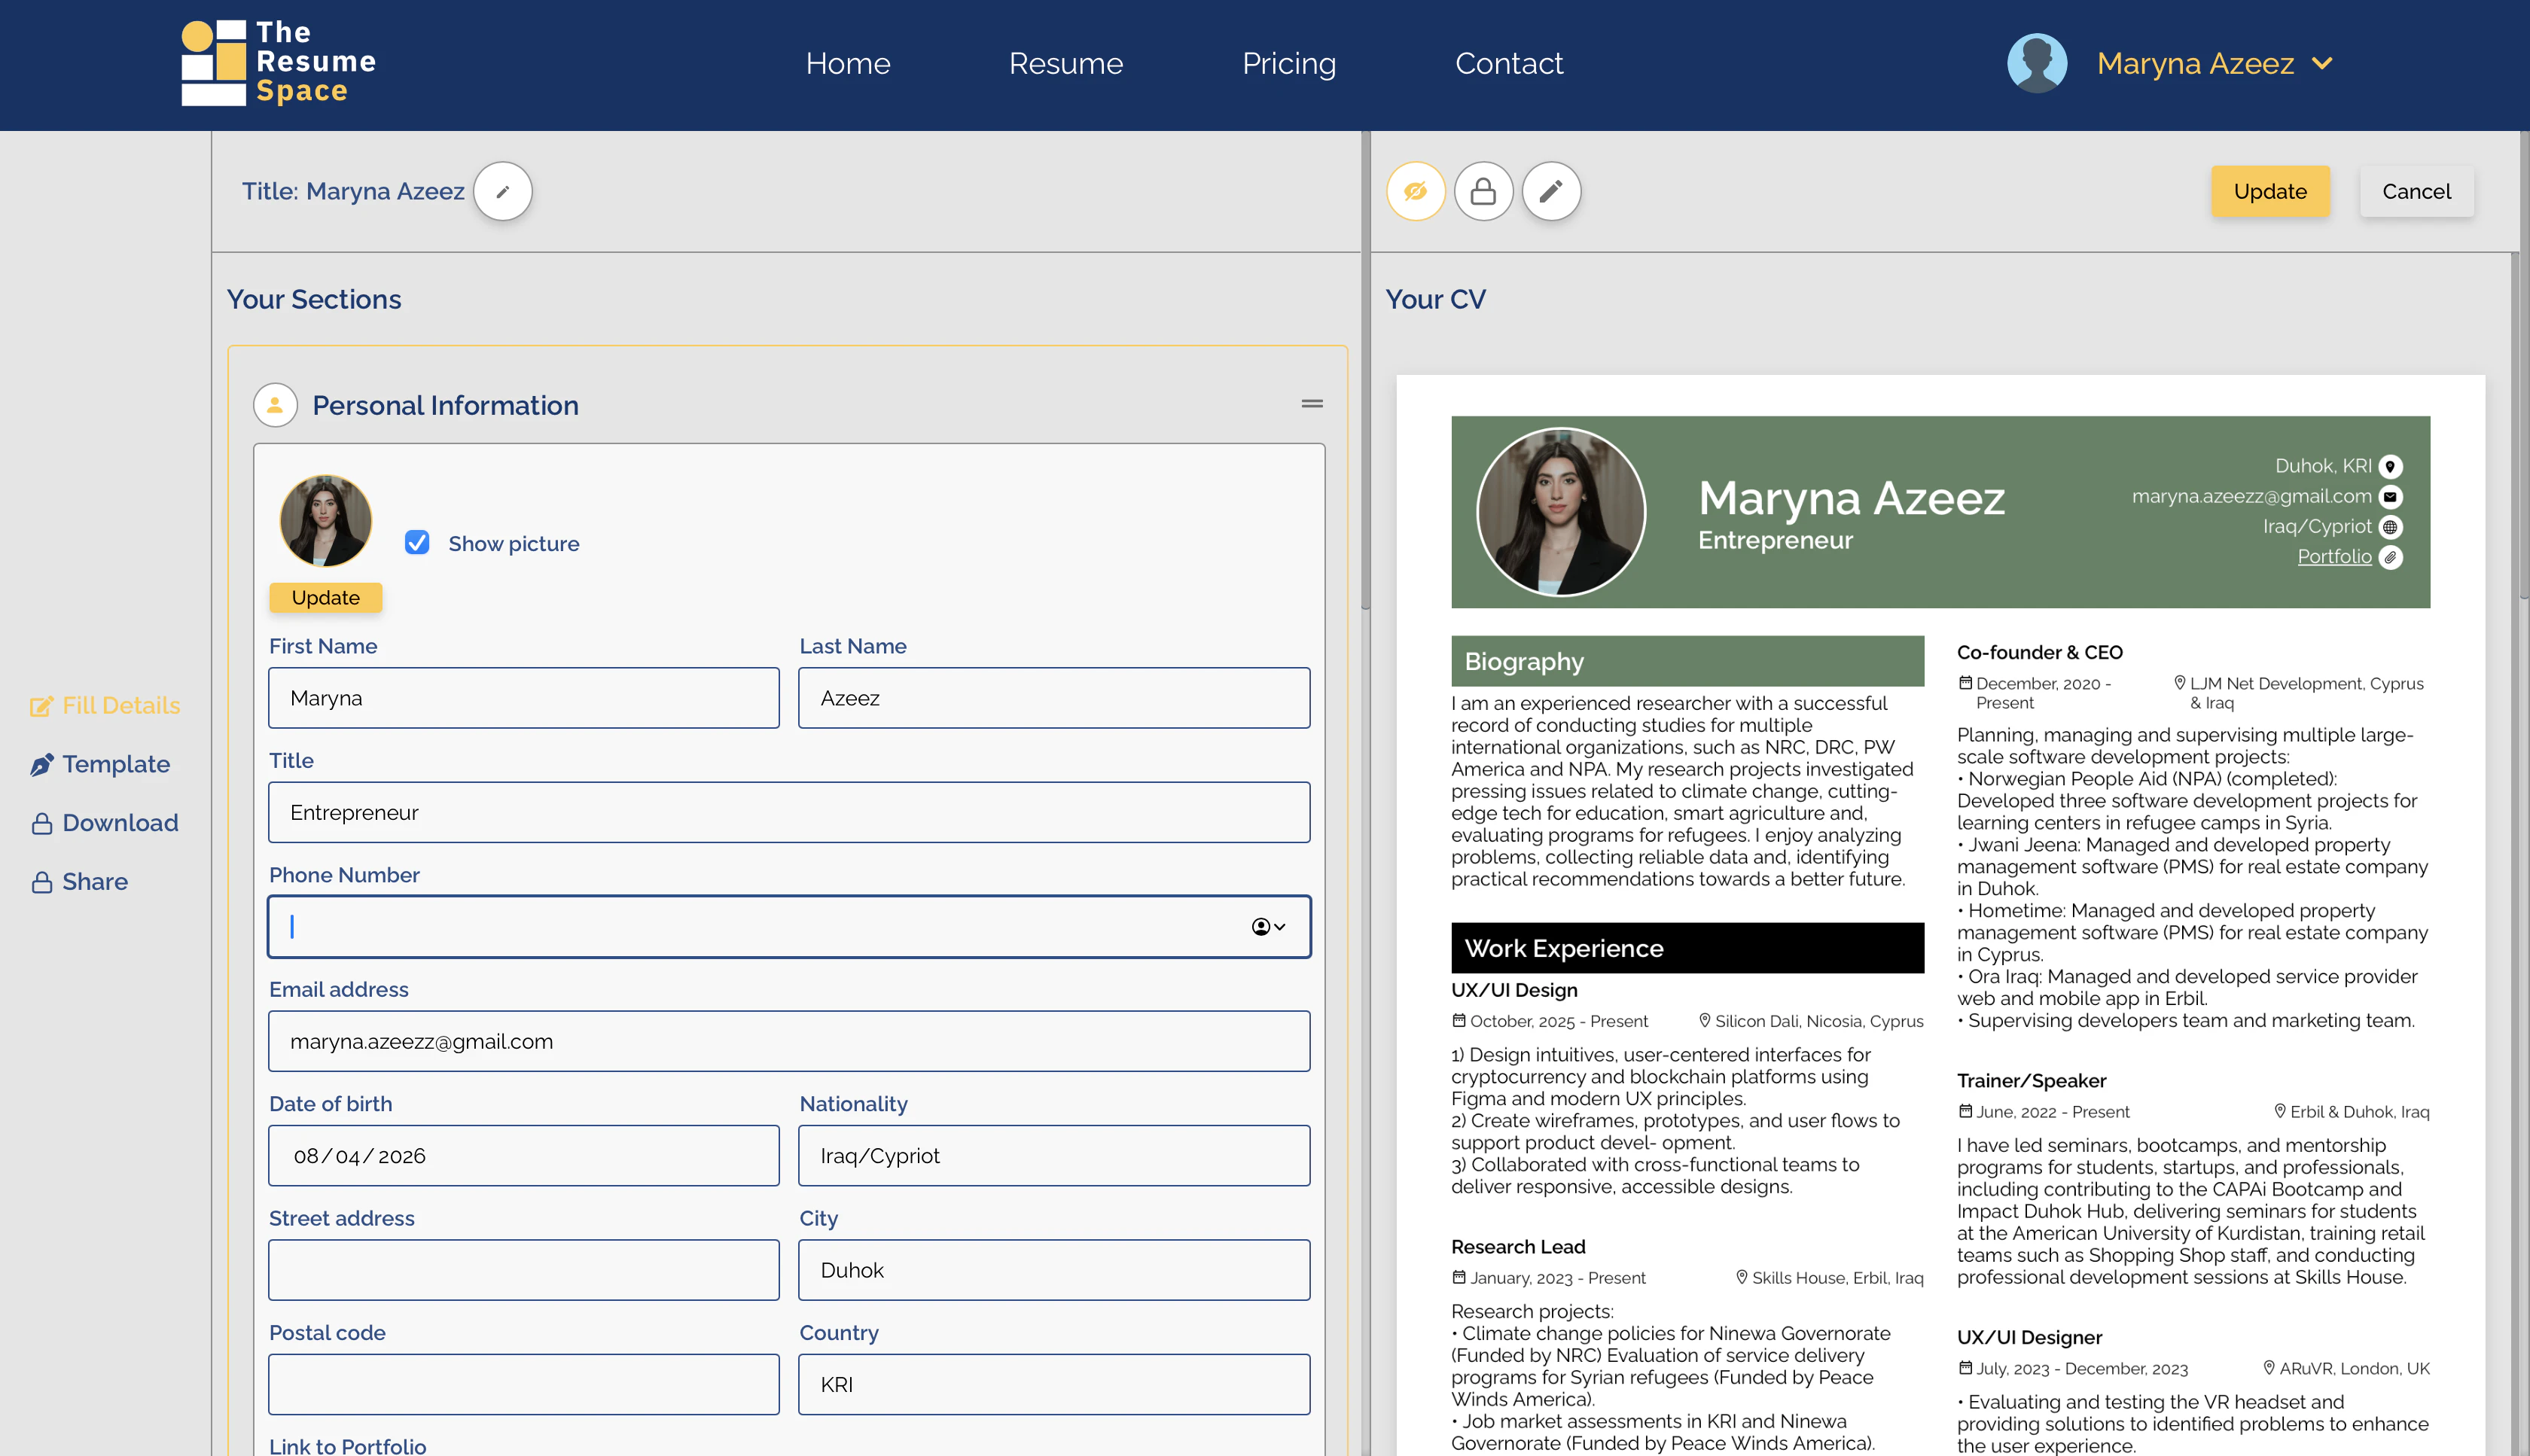
Task: Hide the CV preview using the eye icon
Action: (x=1416, y=191)
